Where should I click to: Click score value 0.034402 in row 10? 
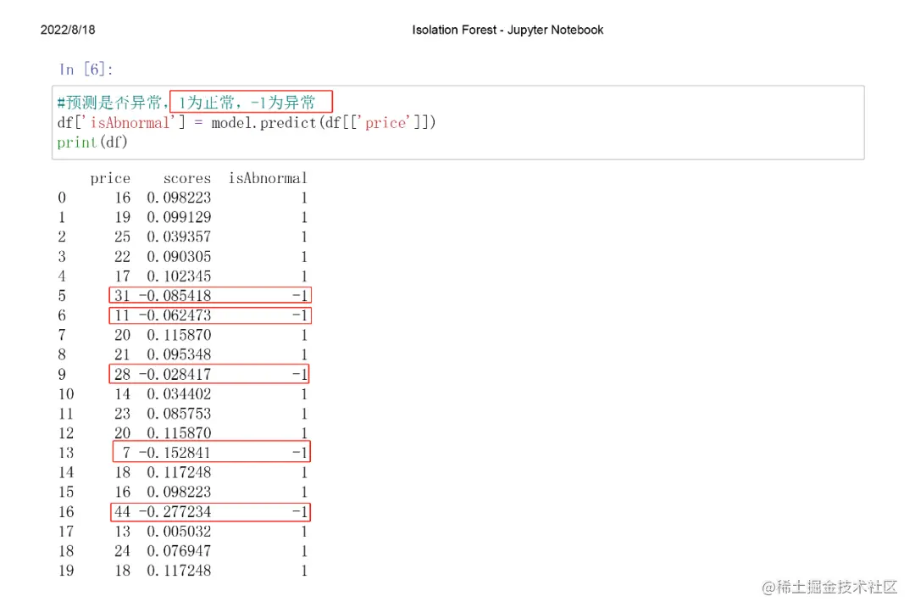coord(179,394)
